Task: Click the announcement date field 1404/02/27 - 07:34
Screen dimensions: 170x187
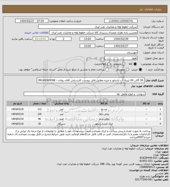Action: 32,21
